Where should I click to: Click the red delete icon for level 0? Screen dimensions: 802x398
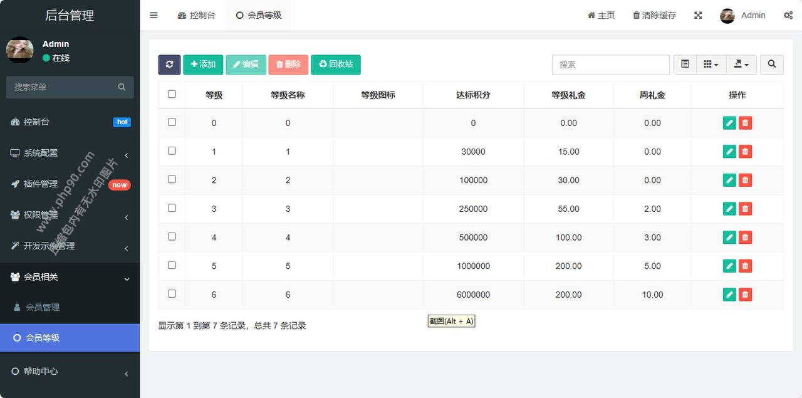point(745,123)
